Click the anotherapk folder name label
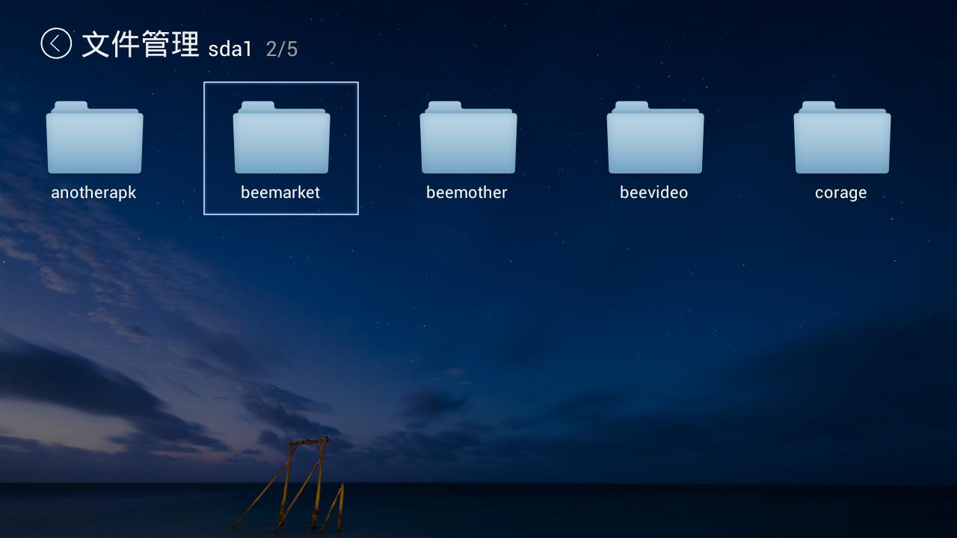This screenshot has height=538, width=957. 93,193
